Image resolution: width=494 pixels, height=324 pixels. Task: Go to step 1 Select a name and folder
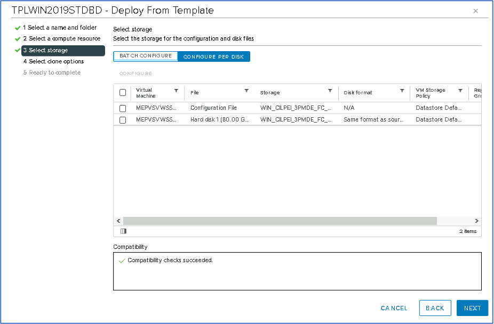(59, 28)
